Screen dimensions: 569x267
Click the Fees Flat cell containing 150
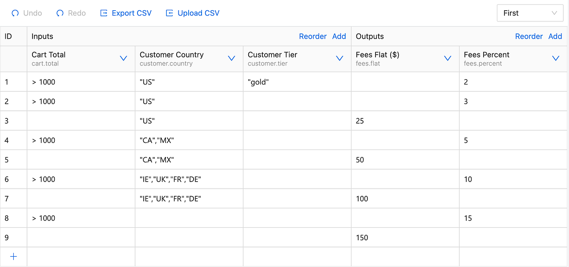[x=405, y=238]
